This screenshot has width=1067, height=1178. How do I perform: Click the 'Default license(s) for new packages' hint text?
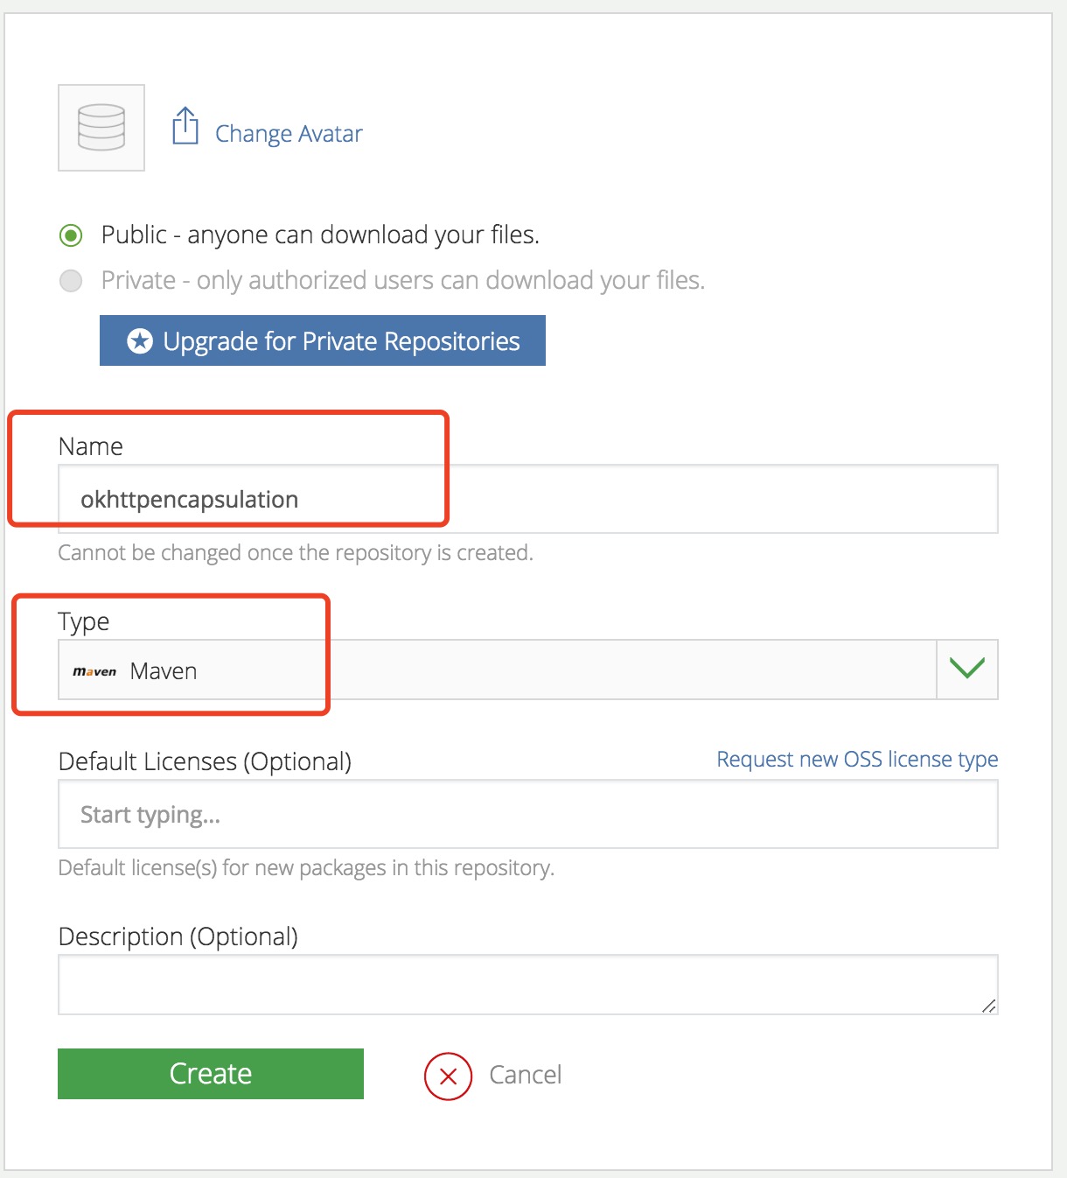tap(306, 868)
